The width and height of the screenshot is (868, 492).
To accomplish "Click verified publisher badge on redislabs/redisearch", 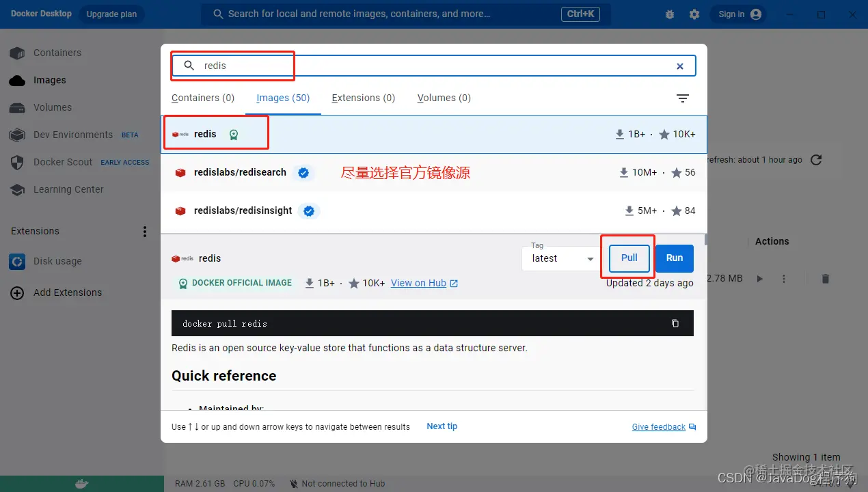I will (x=303, y=173).
